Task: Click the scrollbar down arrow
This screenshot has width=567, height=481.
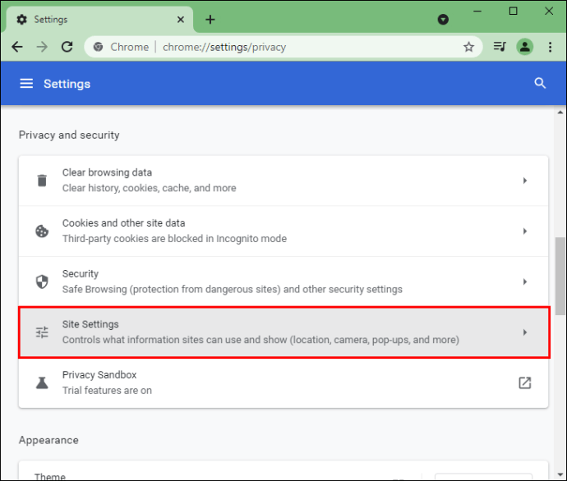Action: [x=560, y=474]
